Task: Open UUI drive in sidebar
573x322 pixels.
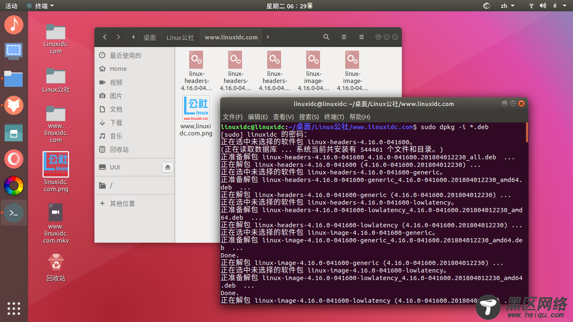Action: (x=128, y=167)
